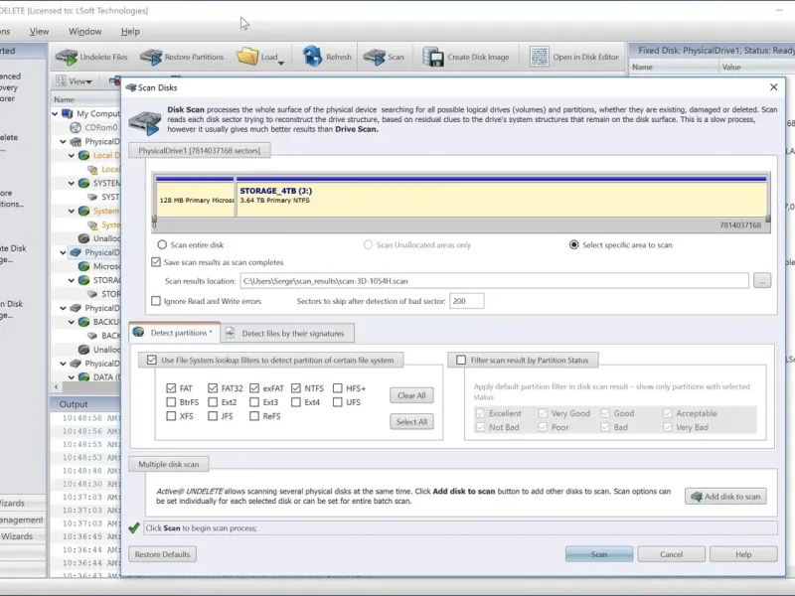Collapse the SYSTEM tree node
The height and width of the screenshot is (596, 795).
tap(72, 183)
